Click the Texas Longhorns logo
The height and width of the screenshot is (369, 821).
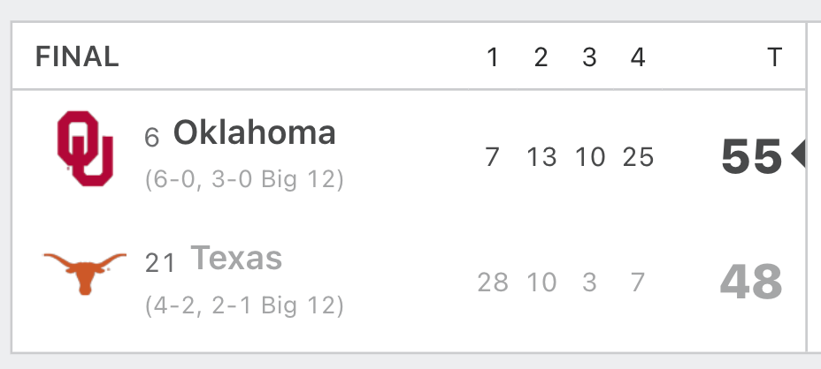tap(85, 274)
